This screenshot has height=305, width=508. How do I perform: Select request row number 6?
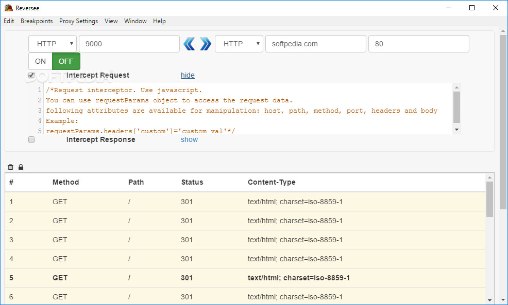[245, 296]
